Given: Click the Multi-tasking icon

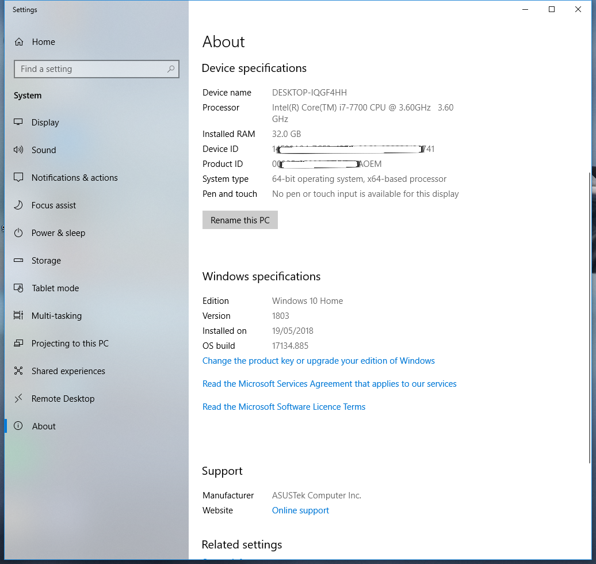Looking at the screenshot, I should point(18,315).
